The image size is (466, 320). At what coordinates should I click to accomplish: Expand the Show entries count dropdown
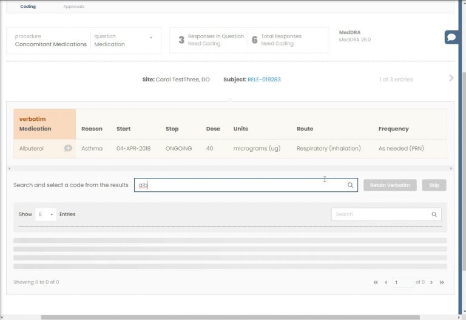(46, 214)
